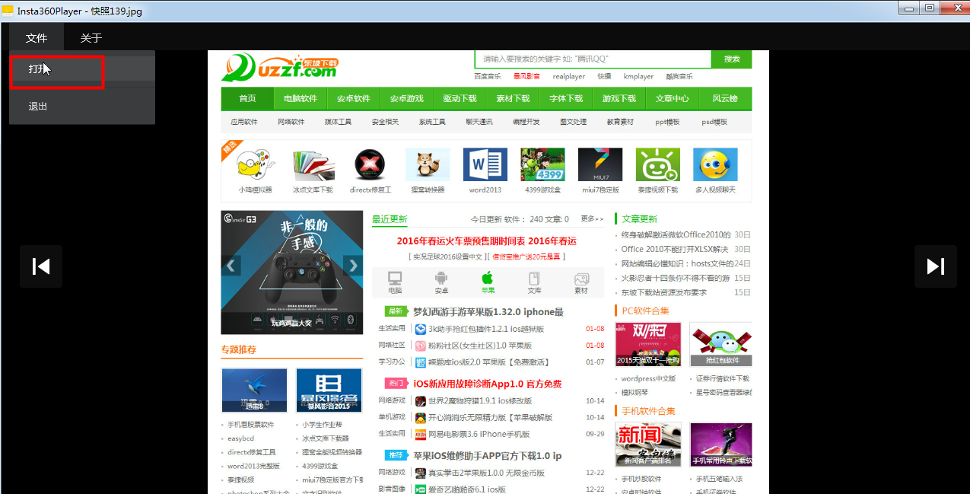The image size is (970, 494).
Task: Select the 电脑 computer category icon
Action: click(x=395, y=282)
